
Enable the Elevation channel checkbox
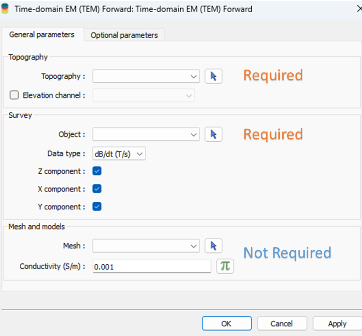click(14, 95)
